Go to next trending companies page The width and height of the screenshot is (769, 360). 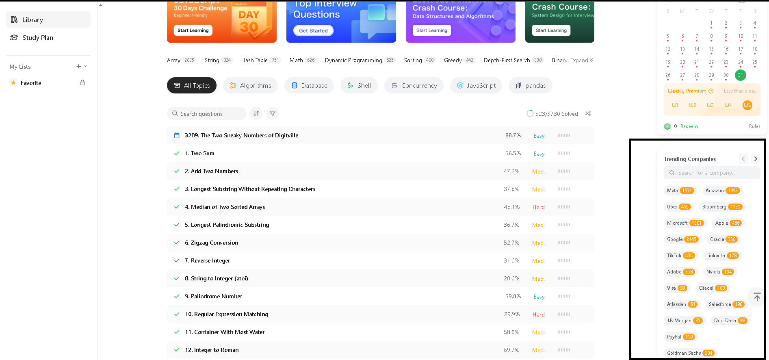tap(756, 159)
